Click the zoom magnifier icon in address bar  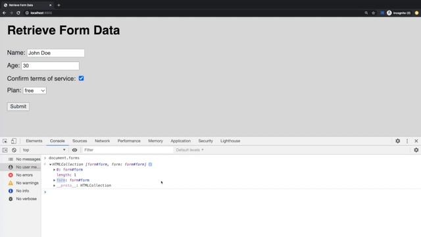366,13
